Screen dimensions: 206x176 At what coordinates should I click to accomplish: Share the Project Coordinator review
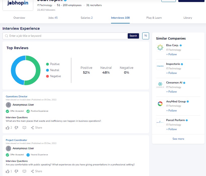pyautogui.click(x=37, y=171)
